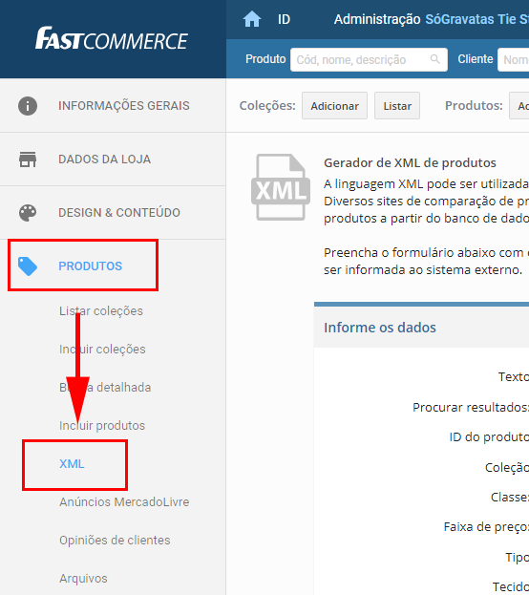Click the large XML file icon
529x595 pixels.
click(x=281, y=187)
